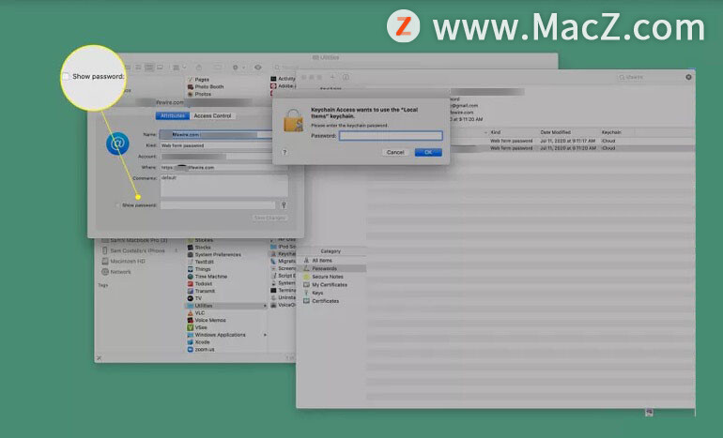The width and height of the screenshot is (723, 438).
Task: Click OK in the keychain password dialog
Action: pyautogui.click(x=428, y=152)
